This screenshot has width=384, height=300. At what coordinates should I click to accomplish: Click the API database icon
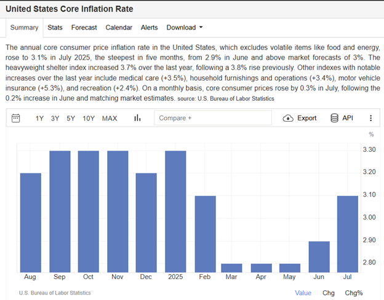point(334,118)
